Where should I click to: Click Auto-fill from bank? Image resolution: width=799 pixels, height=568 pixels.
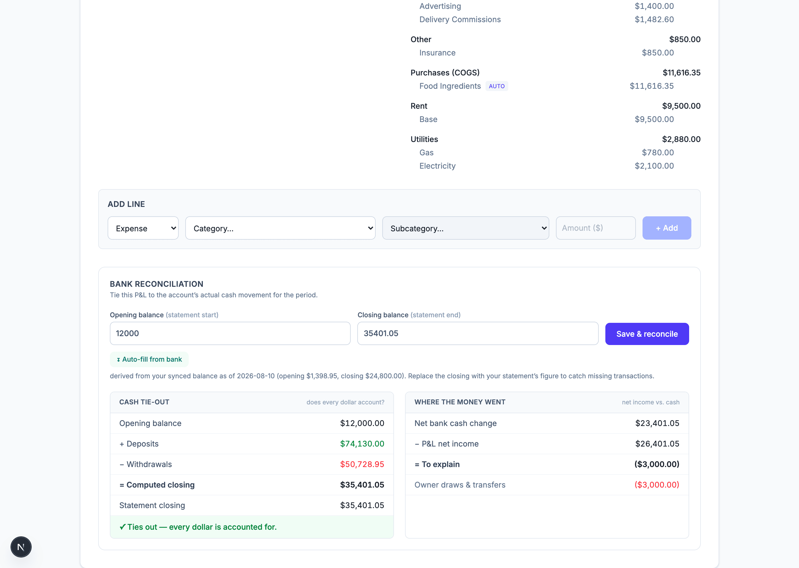coord(149,359)
